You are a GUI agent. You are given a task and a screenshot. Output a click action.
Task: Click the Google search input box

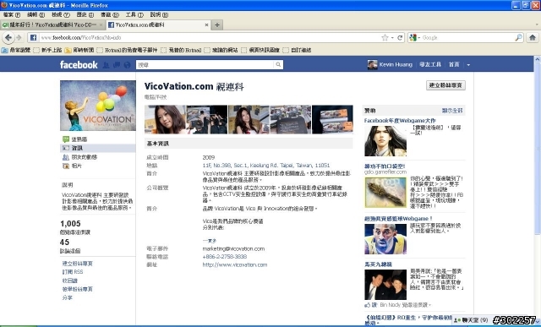click(x=467, y=37)
